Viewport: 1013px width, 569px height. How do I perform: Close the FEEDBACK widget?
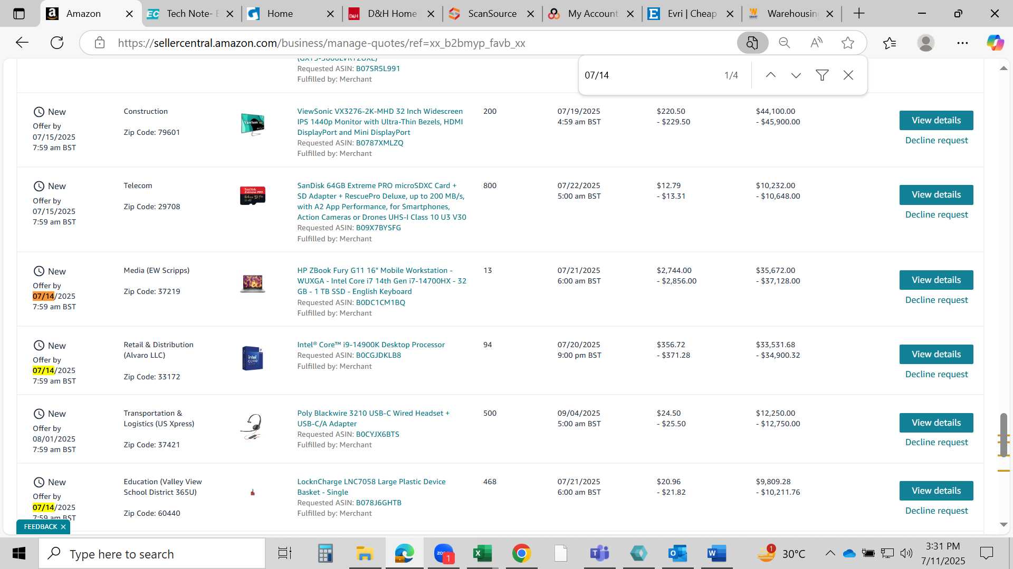[x=63, y=527]
